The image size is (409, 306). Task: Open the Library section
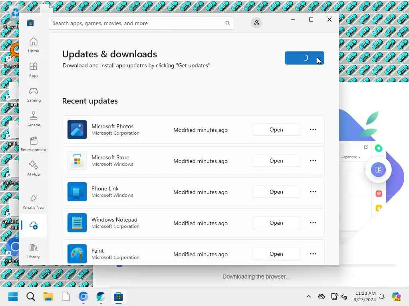(x=34, y=251)
